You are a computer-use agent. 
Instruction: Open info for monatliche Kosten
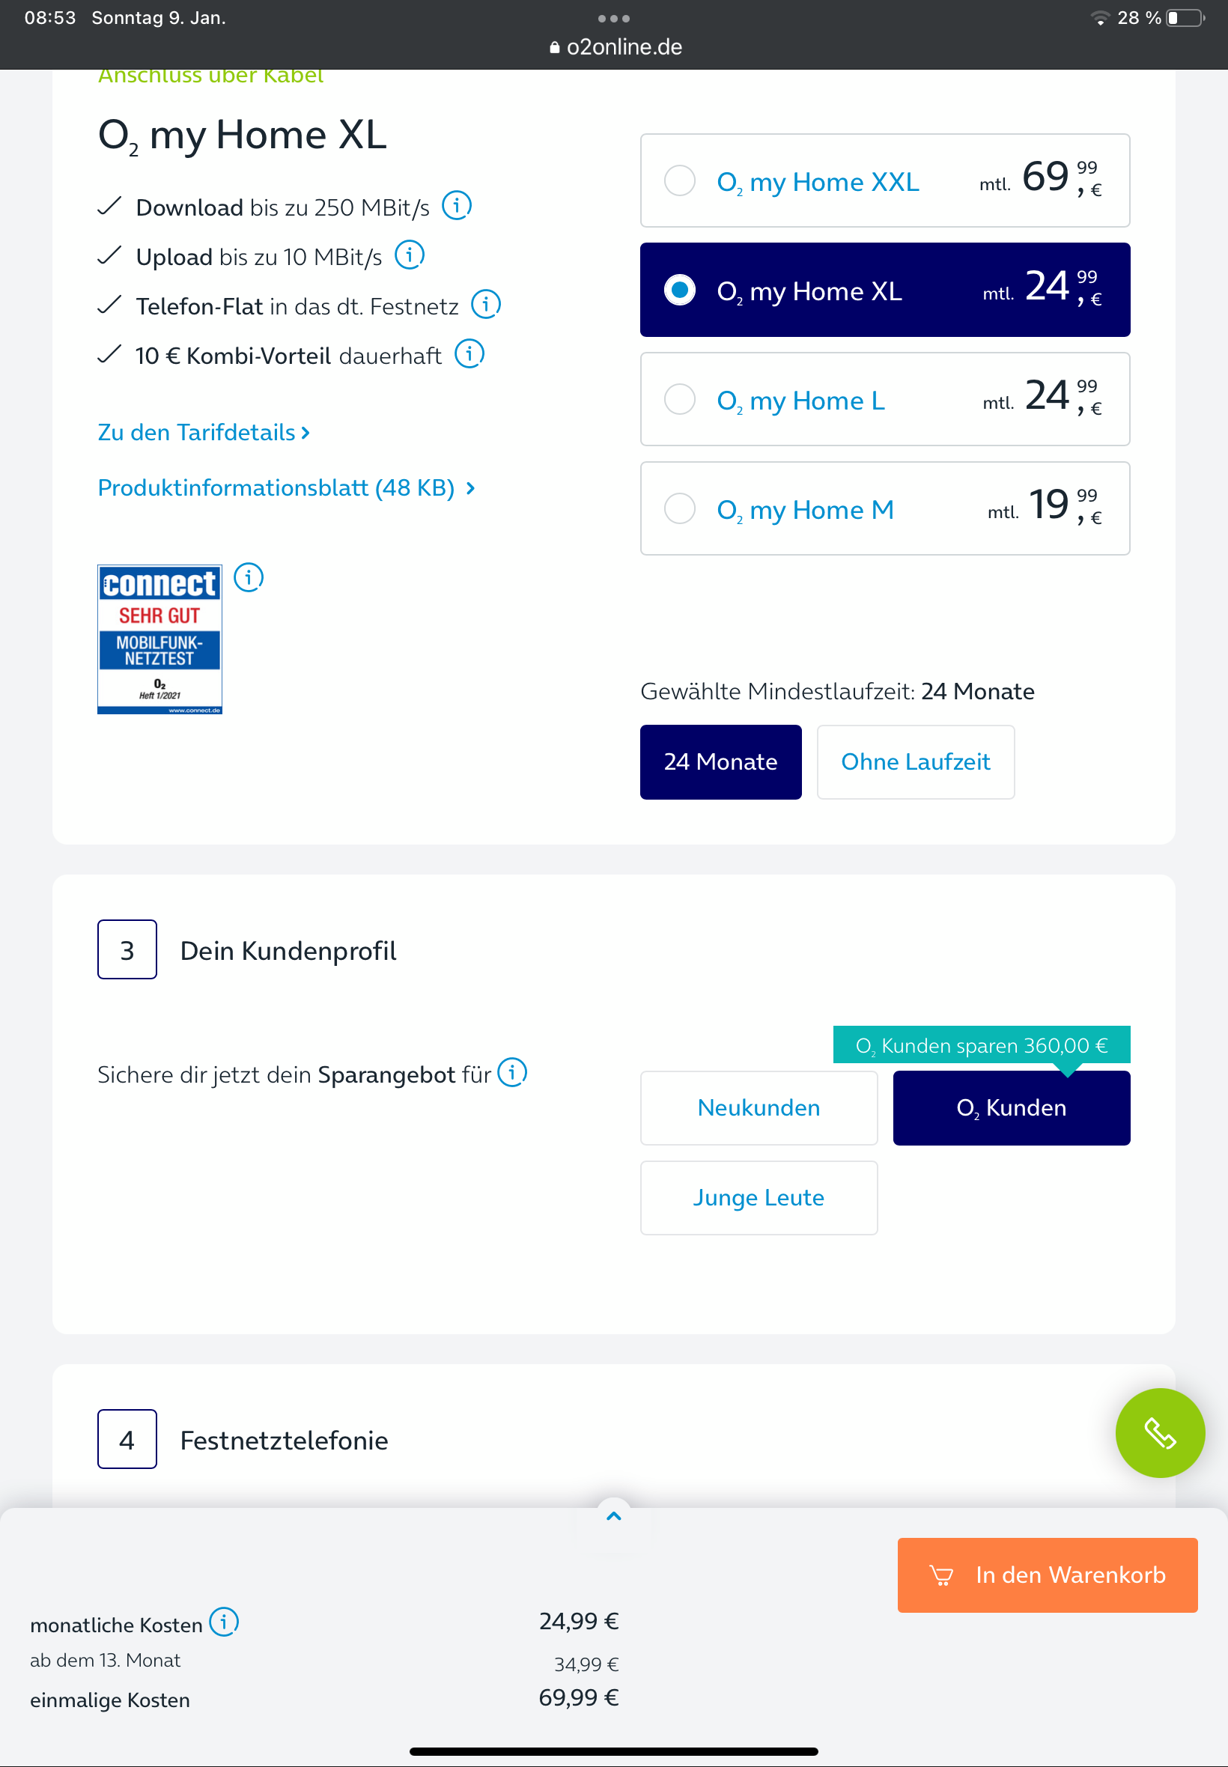[x=224, y=1622]
